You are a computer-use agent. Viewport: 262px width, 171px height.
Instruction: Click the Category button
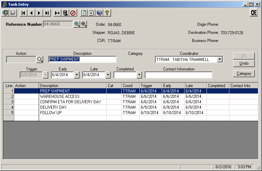point(244,73)
